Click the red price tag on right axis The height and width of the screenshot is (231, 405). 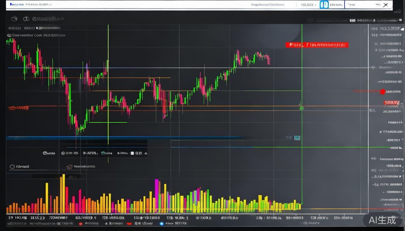[392, 103]
